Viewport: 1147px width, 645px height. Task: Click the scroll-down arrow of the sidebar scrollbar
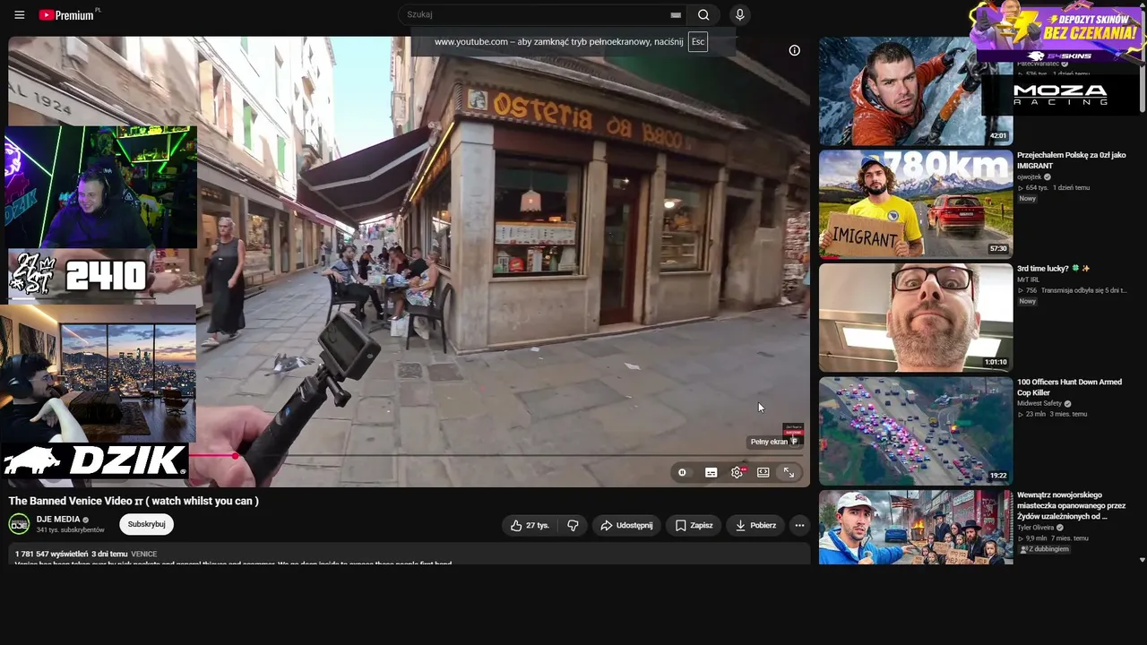click(1142, 560)
